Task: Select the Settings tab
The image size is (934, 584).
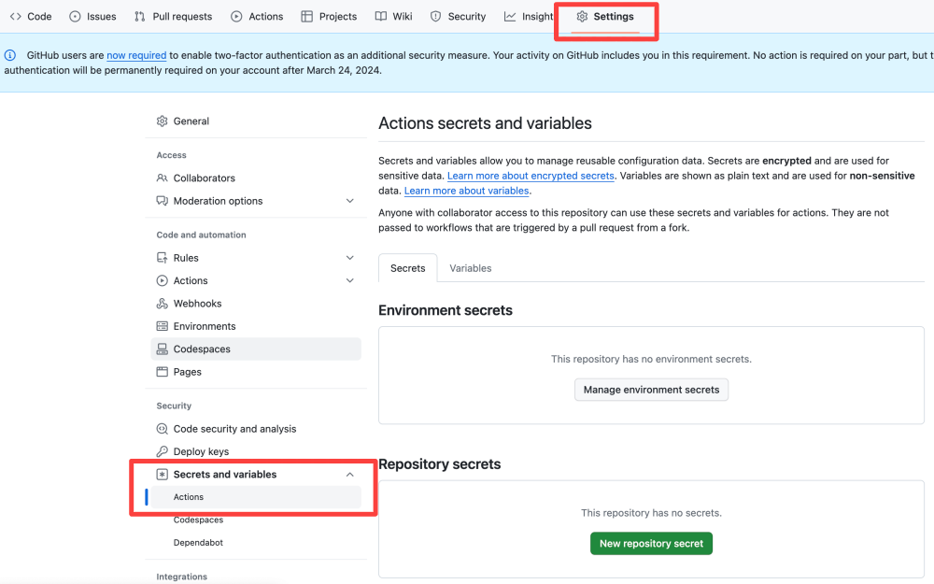Action: 605,17
